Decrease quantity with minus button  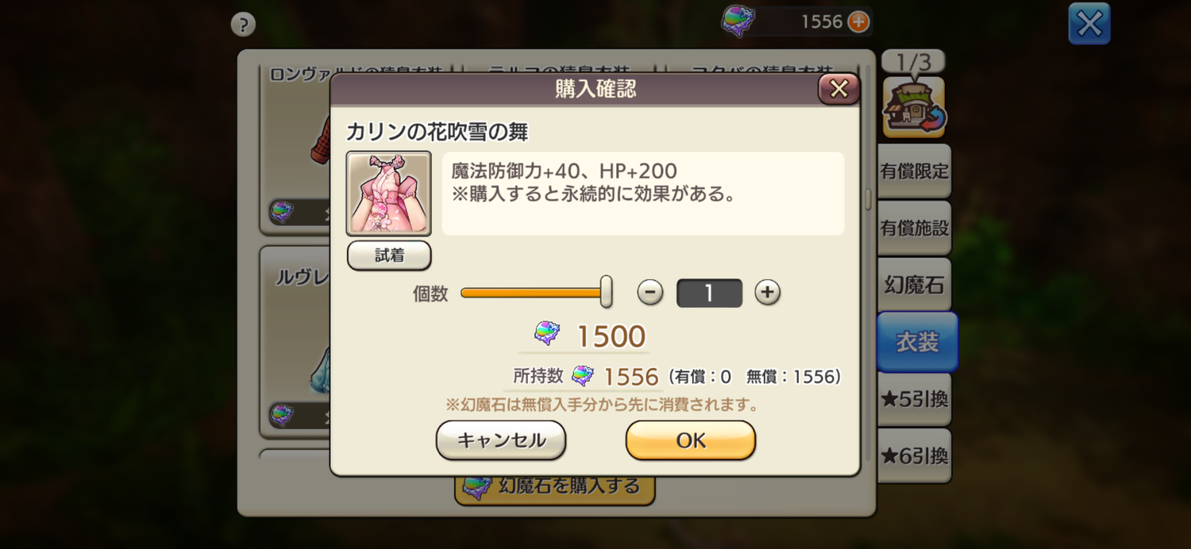650,293
